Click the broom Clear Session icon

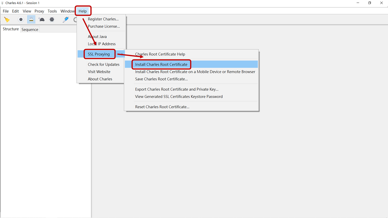pos(7,20)
